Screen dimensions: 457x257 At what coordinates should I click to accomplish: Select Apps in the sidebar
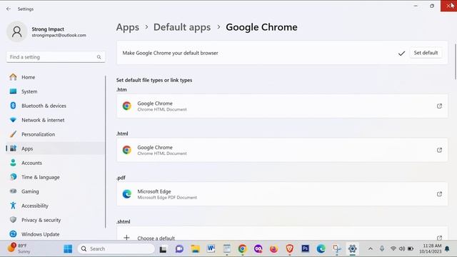(x=56, y=148)
